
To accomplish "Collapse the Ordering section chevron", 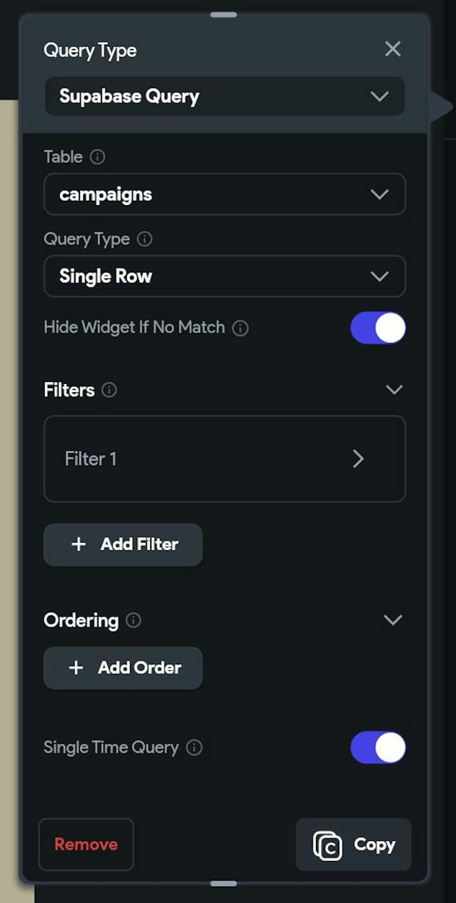I will click(x=393, y=620).
